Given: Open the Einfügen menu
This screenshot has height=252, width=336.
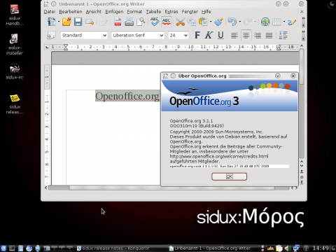Looking at the screenshot, I should pos(114,12).
